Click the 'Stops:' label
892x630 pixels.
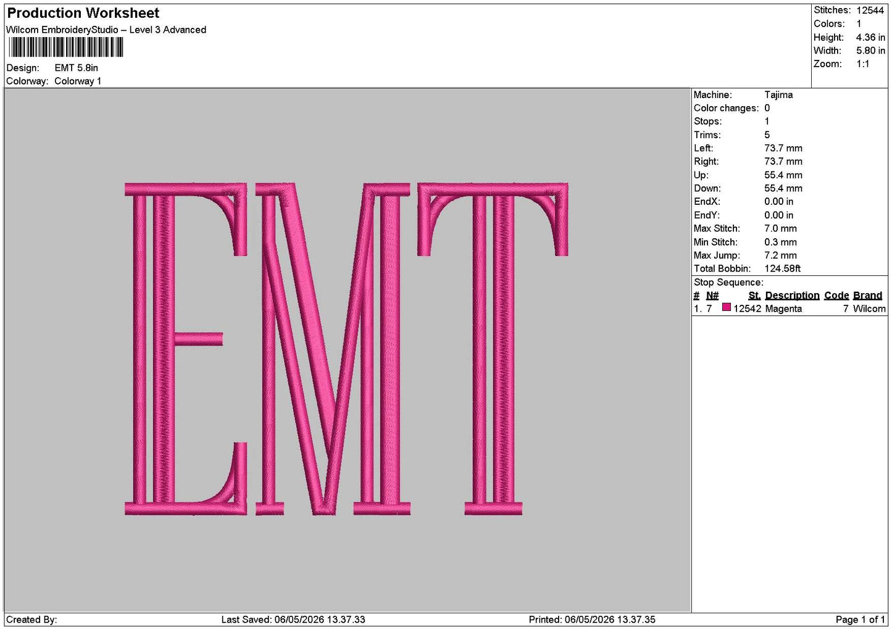707,122
